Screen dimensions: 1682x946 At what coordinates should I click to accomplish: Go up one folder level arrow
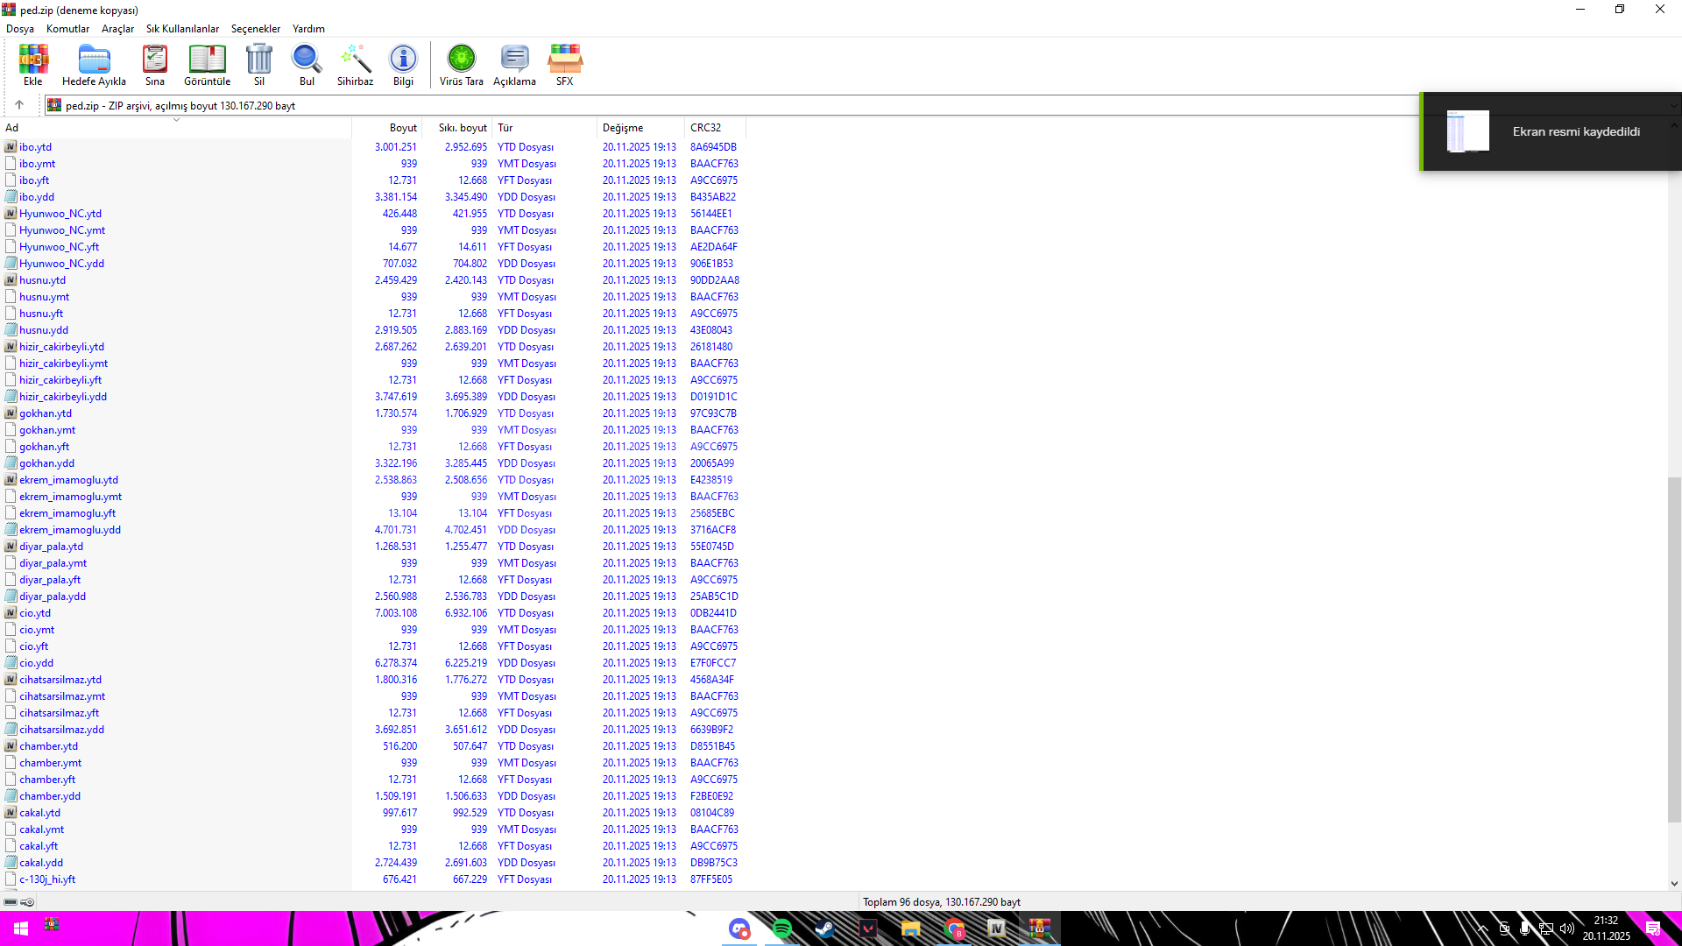(x=19, y=105)
